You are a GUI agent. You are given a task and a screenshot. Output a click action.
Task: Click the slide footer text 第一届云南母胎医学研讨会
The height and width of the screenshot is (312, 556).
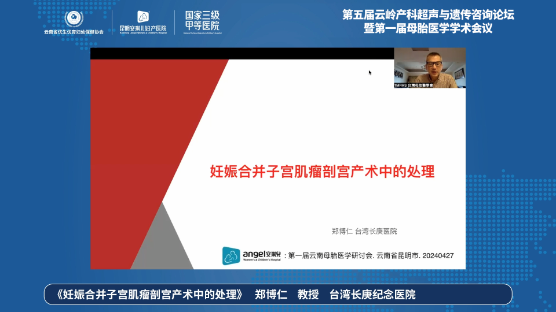pyautogui.click(x=330, y=255)
